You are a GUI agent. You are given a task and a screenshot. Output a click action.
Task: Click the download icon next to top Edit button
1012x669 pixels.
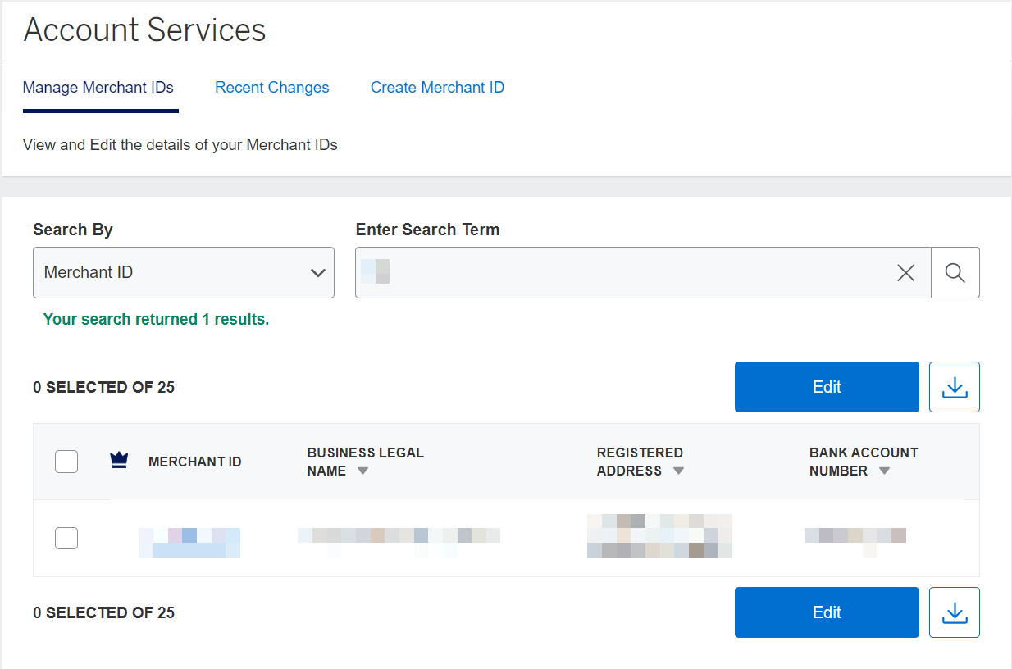click(x=954, y=386)
